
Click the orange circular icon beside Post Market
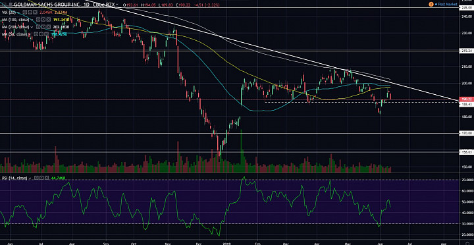tap(431, 4)
